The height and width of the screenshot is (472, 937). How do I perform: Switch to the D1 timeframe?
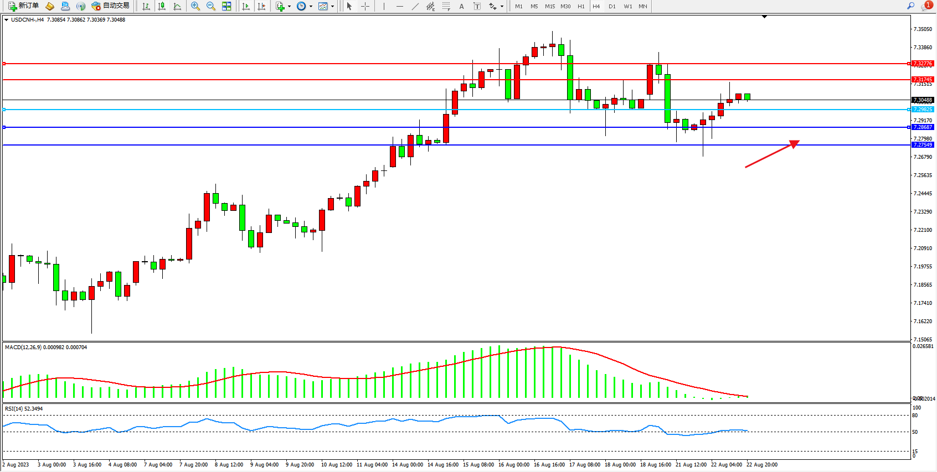pyautogui.click(x=612, y=6)
